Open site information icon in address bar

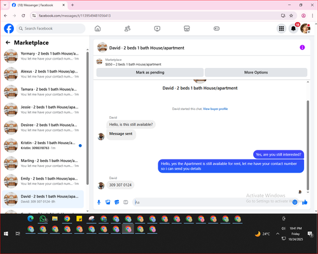point(34,15)
